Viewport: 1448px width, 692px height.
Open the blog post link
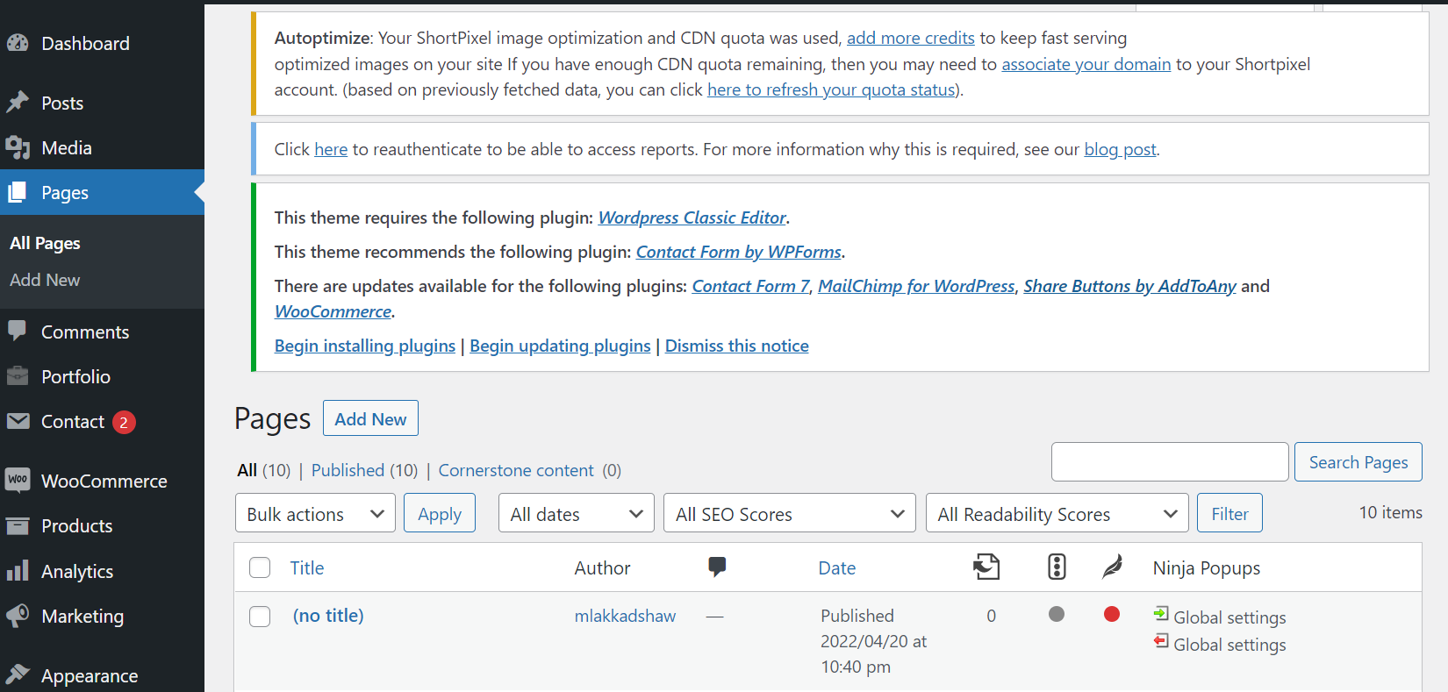1120,149
